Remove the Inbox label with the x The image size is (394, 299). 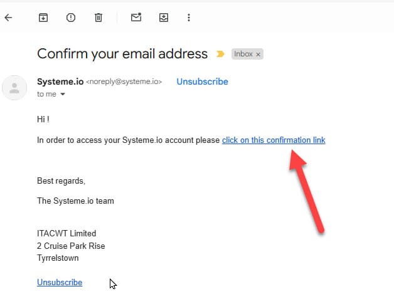click(x=258, y=55)
